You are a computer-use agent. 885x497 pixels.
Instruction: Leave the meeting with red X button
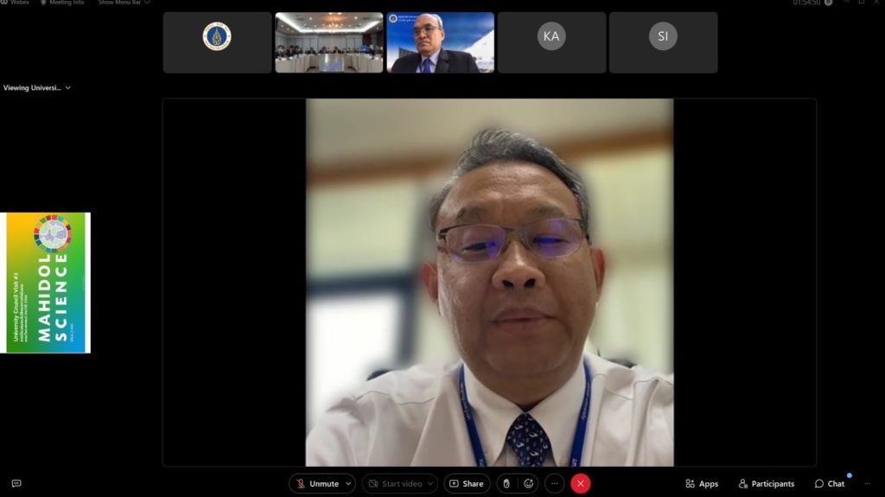[x=581, y=484]
